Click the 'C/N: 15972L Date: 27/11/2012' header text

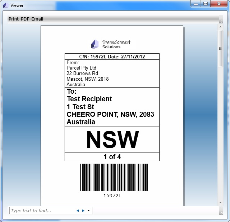[x=112, y=57]
